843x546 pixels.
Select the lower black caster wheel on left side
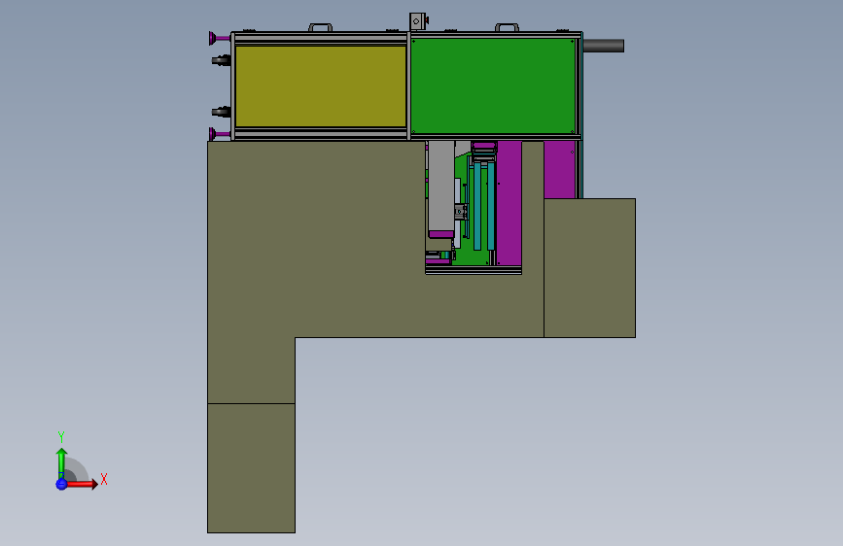point(221,112)
